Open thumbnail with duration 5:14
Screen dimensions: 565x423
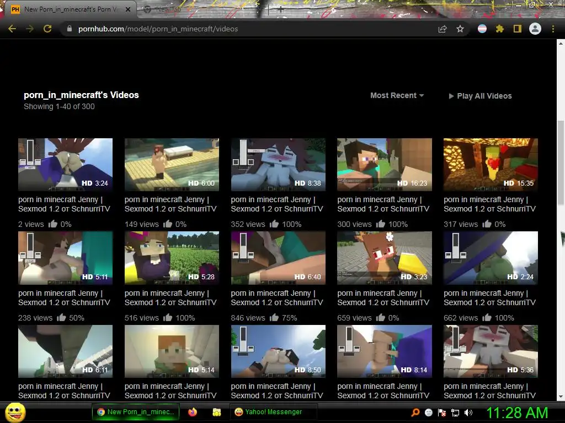pyautogui.click(x=172, y=351)
